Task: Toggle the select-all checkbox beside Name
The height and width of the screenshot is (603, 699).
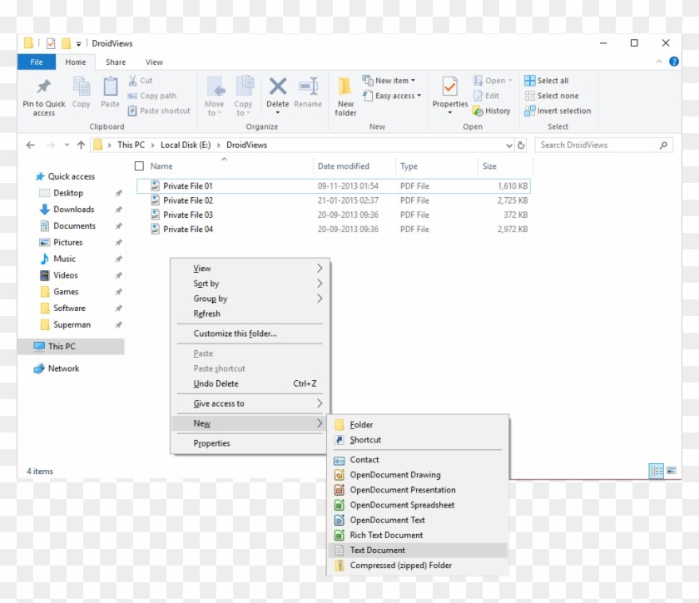Action: [139, 166]
